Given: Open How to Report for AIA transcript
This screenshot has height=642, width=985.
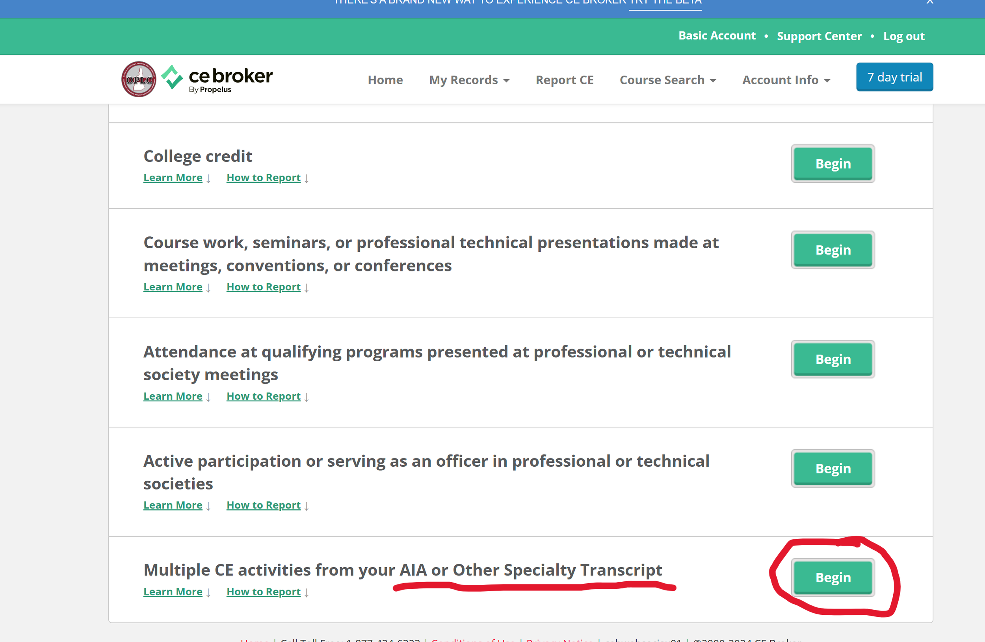Looking at the screenshot, I should coord(263,592).
